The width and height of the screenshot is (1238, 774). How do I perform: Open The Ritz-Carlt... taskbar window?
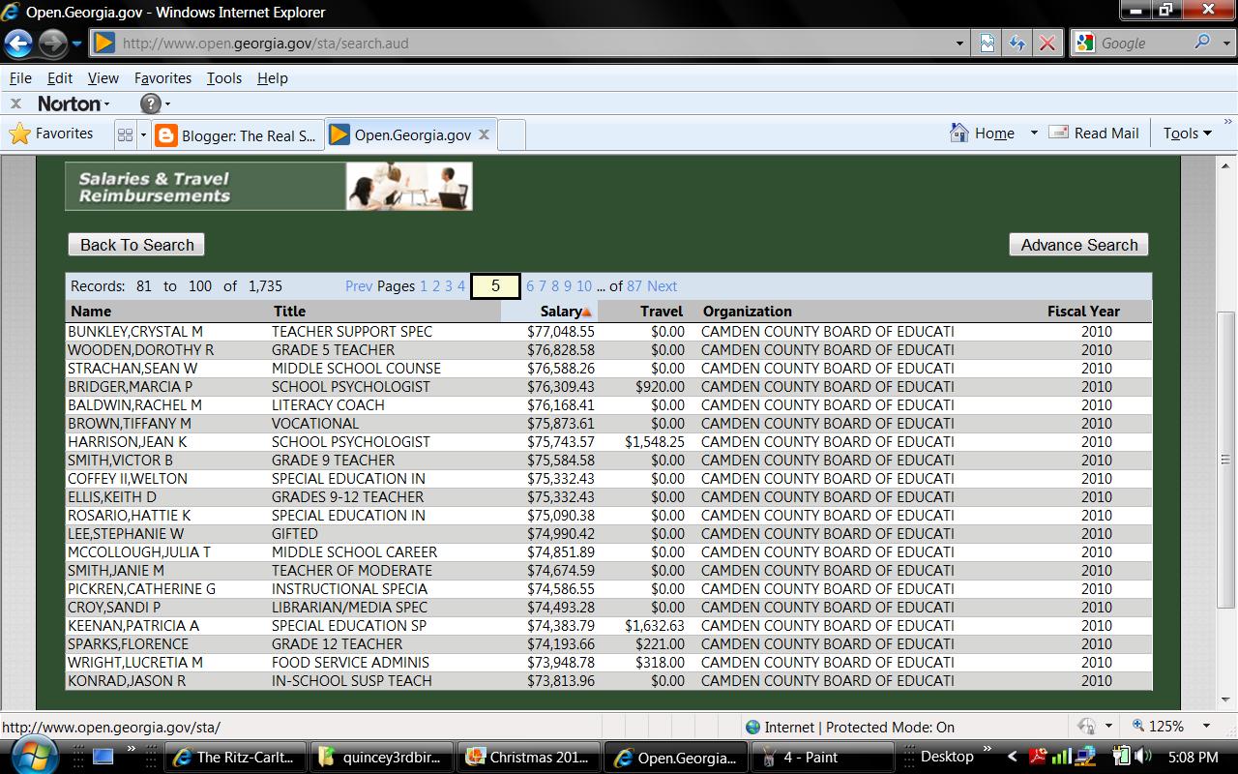(236, 758)
